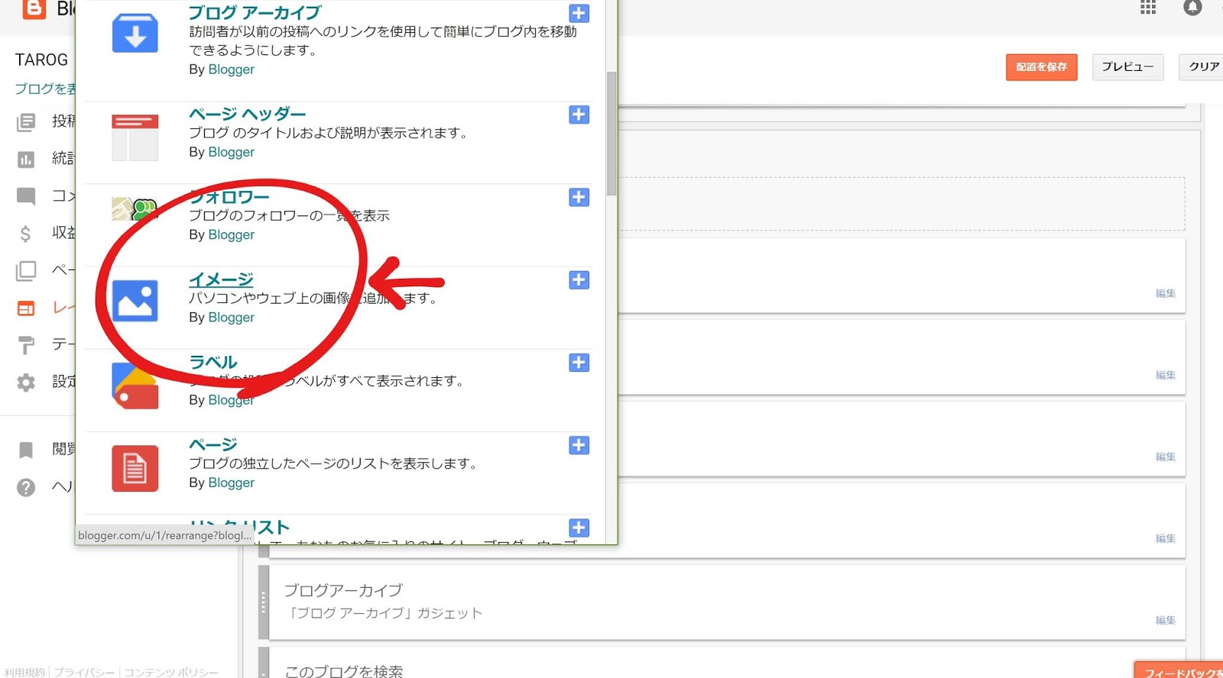Open the フォロワー gadget title link
The width and height of the screenshot is (1223, 678).
point(229,197)
